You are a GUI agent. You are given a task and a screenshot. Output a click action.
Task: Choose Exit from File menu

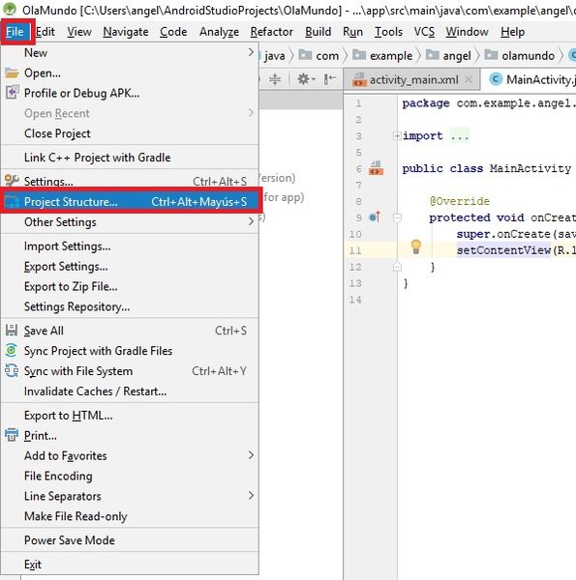(130, 565)
